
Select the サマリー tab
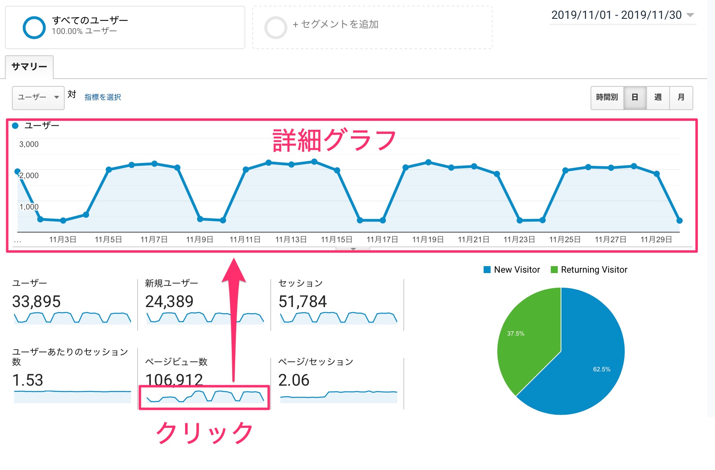point(29,67)
